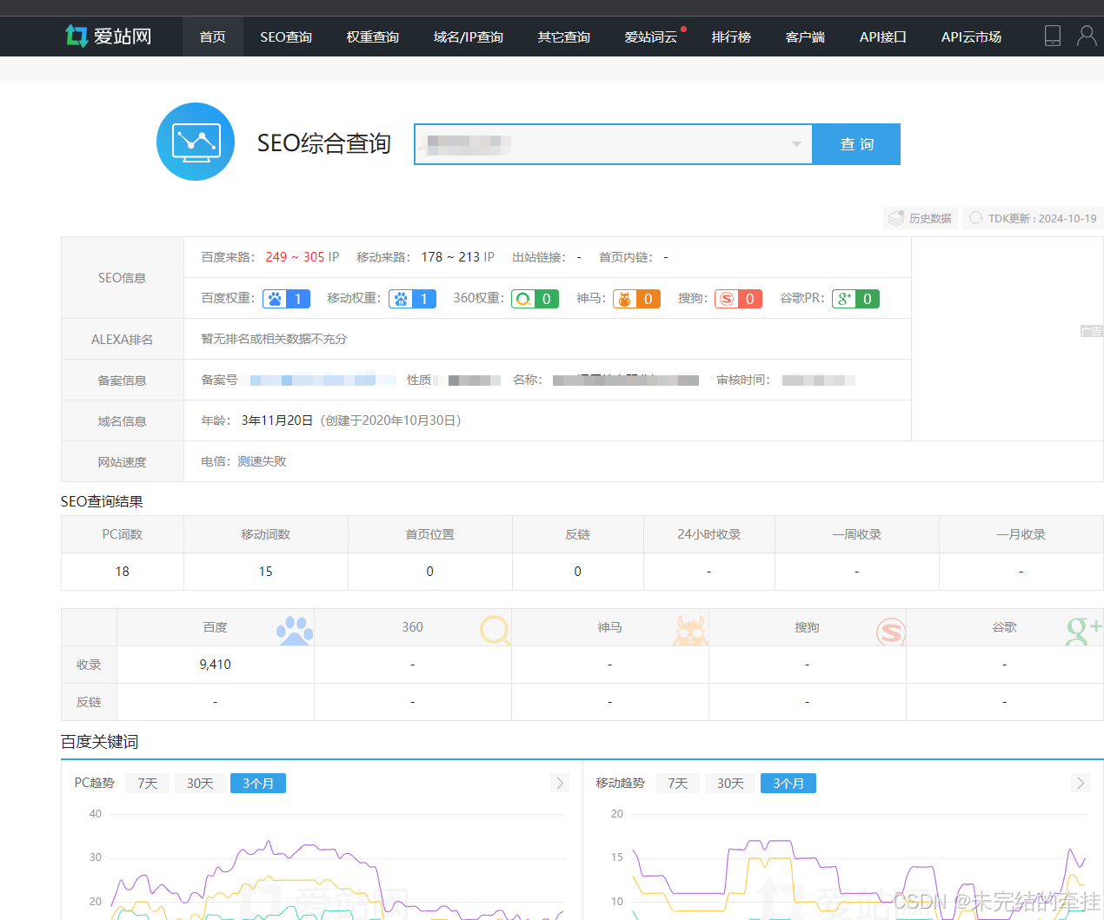Image resolution: width=1104 pixels, height=920 pixels.
Task: Click the 神马 weight badge
Action: click(x=636, y=299)
